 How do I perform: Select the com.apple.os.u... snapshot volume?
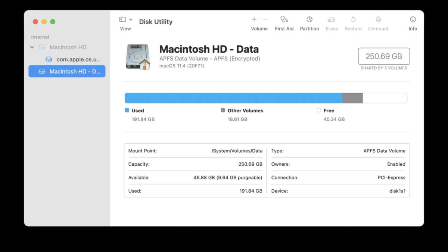pyautogui.click(x=78, y=59)
